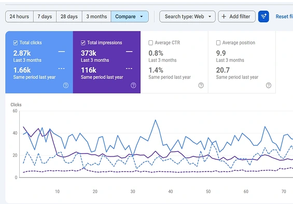
Task: Open help icon on Average CTR card
Action: coord(201,85)
